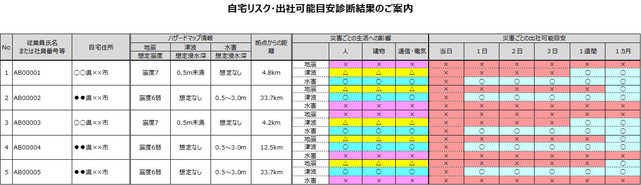Select the 4.2km distance cell

coord(271,123)
